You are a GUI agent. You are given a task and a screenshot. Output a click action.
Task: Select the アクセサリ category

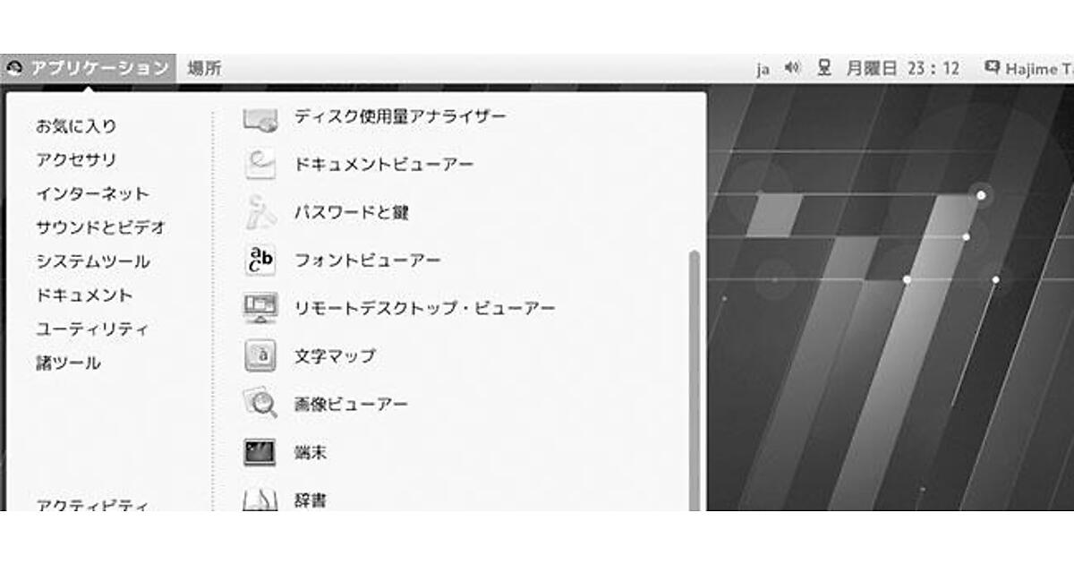tap(76, 160)
